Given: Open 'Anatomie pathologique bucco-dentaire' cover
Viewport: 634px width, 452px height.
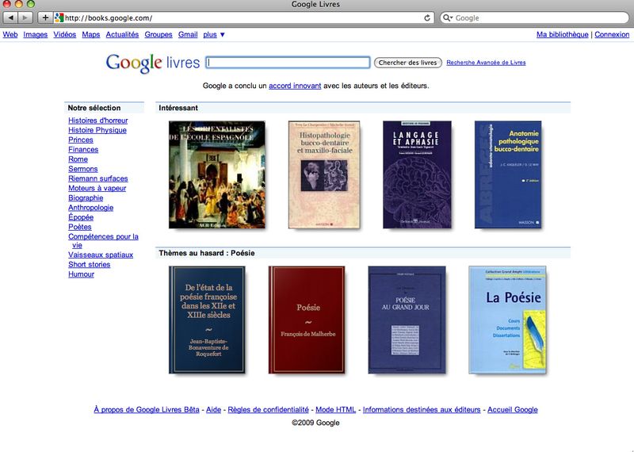Looking at the screenshot, I should click(508, 174).
